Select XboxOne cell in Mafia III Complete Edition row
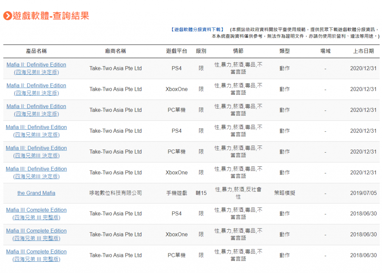The height and width of the screenshot is (273, 382). pyautogui.click(x=176, y=234)
